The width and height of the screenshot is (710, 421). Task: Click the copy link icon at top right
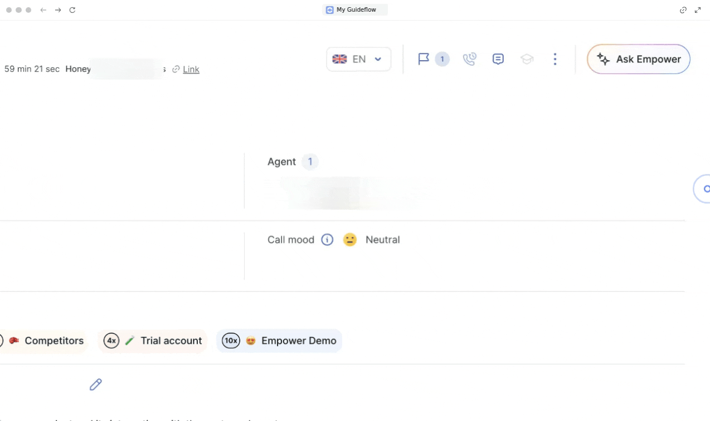683,10
